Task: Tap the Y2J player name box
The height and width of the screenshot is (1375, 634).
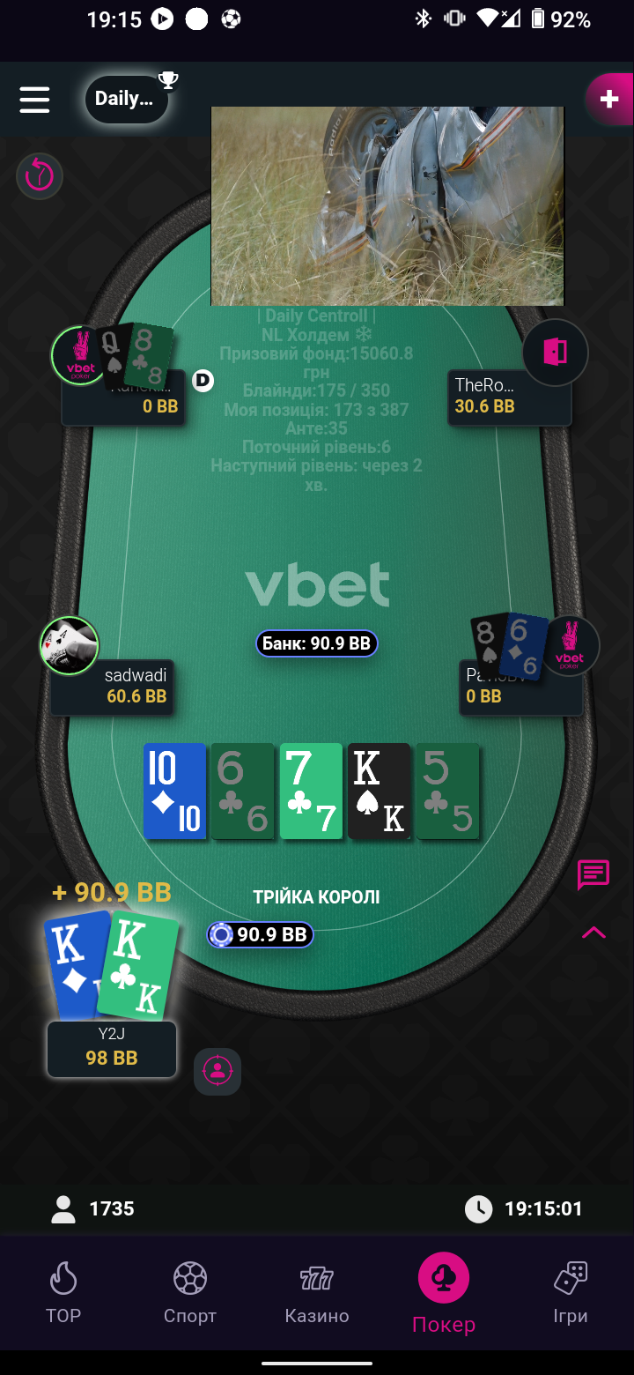Action: 112,1049
